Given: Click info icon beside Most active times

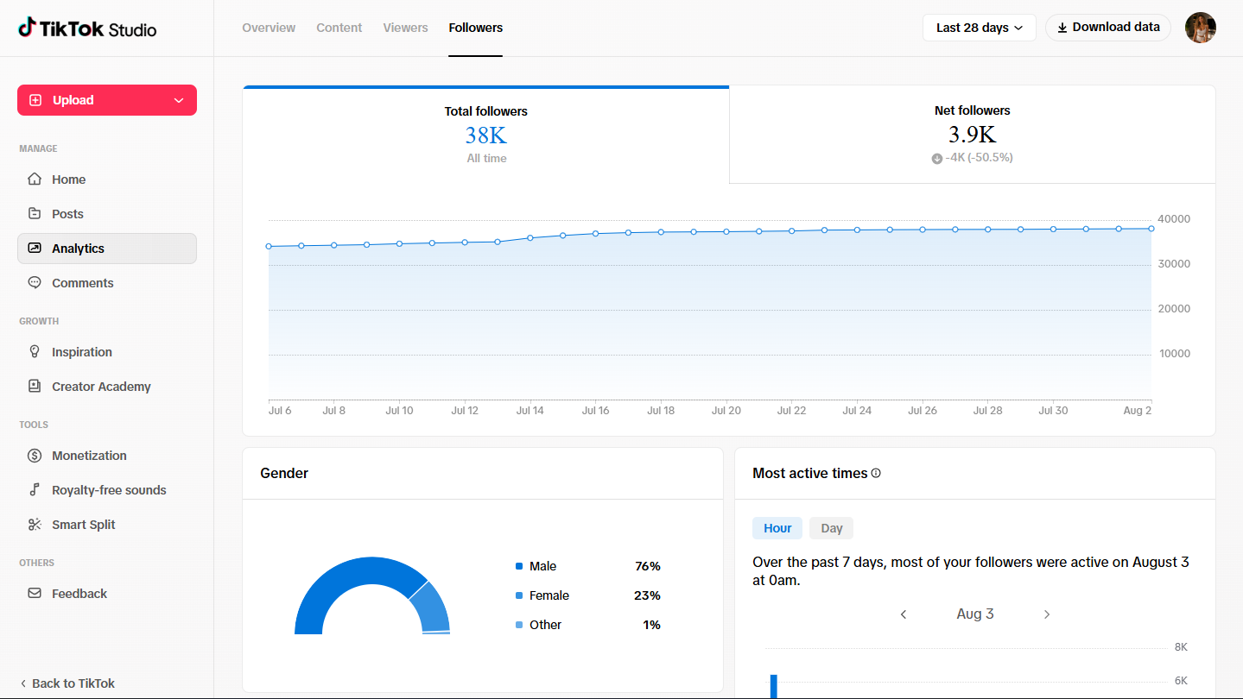Looking at the screenshot, I should click(x=876, y=473).
